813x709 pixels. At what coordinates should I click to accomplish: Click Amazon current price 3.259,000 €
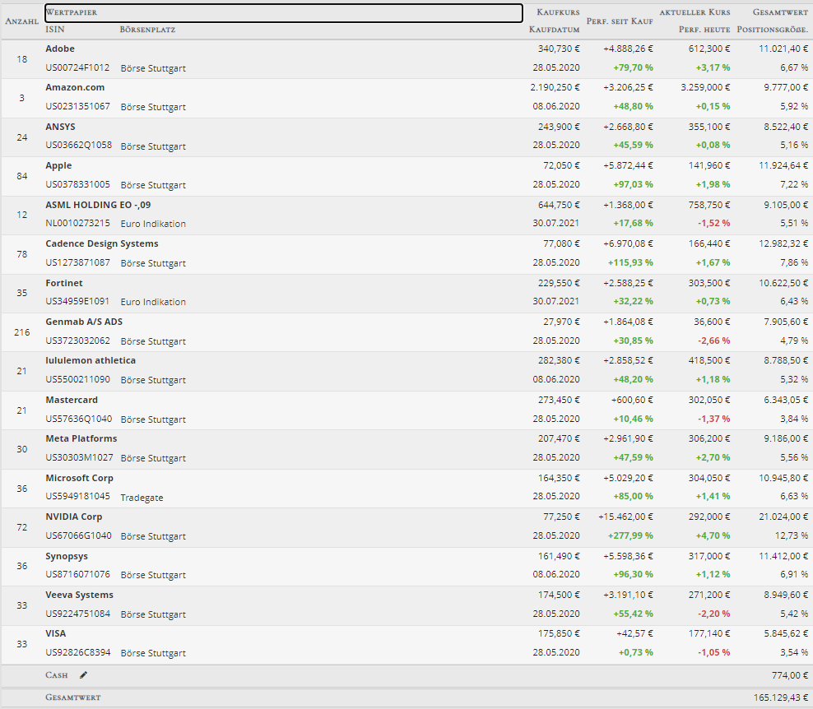(706, 87)
